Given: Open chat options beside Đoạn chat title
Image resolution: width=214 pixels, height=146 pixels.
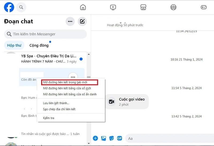Looking at the screenshot, I should pos(70,22).
